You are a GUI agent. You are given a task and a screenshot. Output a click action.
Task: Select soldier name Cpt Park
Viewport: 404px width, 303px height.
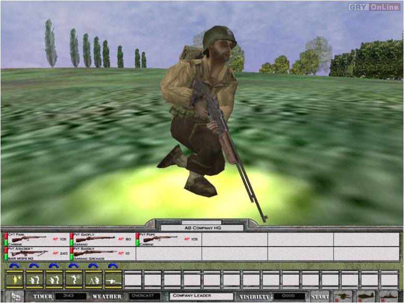click(x=16, y=235)
